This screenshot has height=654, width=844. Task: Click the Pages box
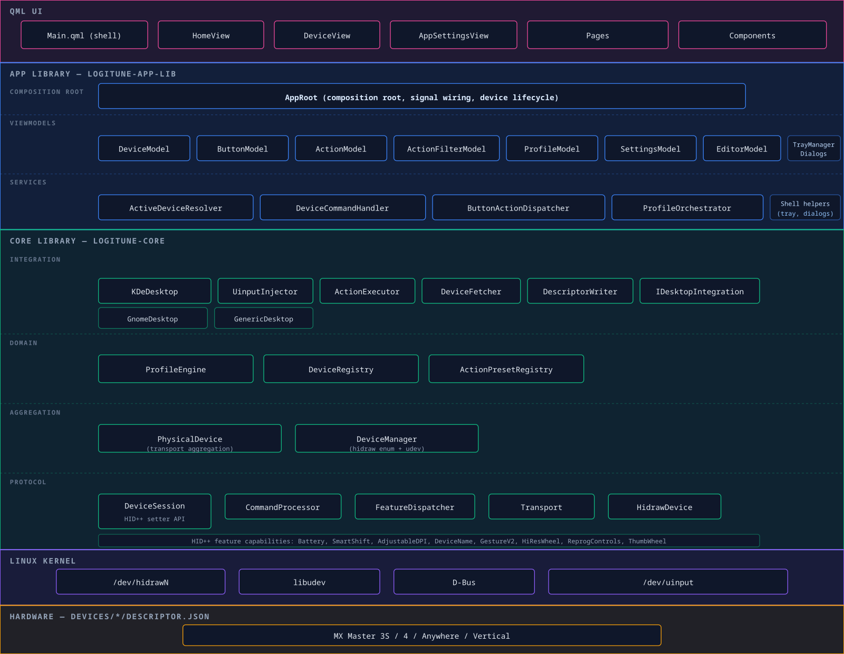[x=598, y=35]
